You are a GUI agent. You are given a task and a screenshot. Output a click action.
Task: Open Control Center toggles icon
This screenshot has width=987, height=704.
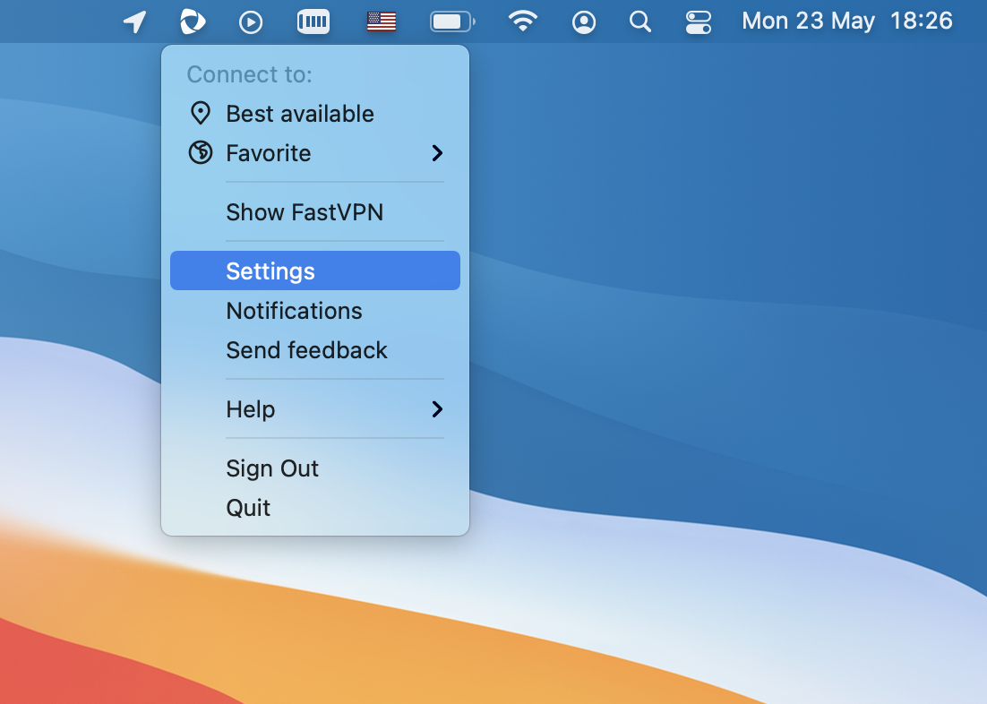pos(698,22)
